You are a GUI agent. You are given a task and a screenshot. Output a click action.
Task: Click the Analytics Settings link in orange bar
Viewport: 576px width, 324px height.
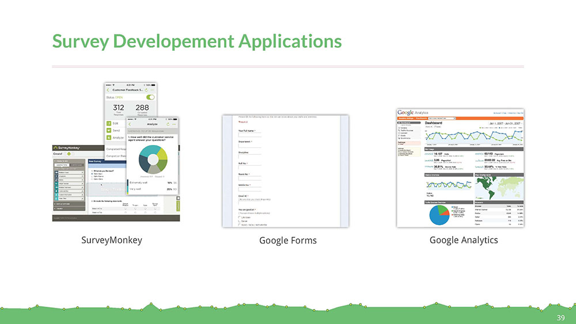[406, 119]
